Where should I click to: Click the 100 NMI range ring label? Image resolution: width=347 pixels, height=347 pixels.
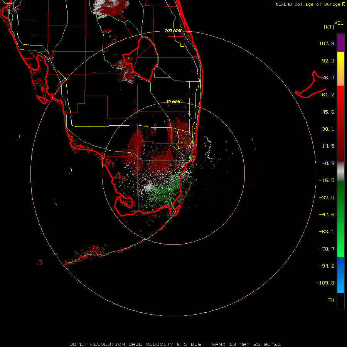coord(173,30)
